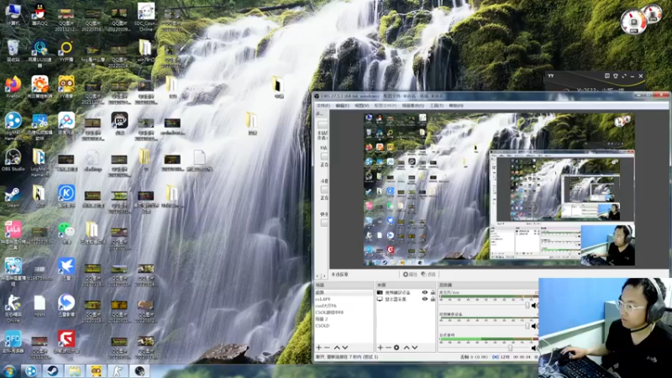Select the scene numbered 2 in Scenes list
This screenshot has height=378, width=672.
[x=344, y=319]
